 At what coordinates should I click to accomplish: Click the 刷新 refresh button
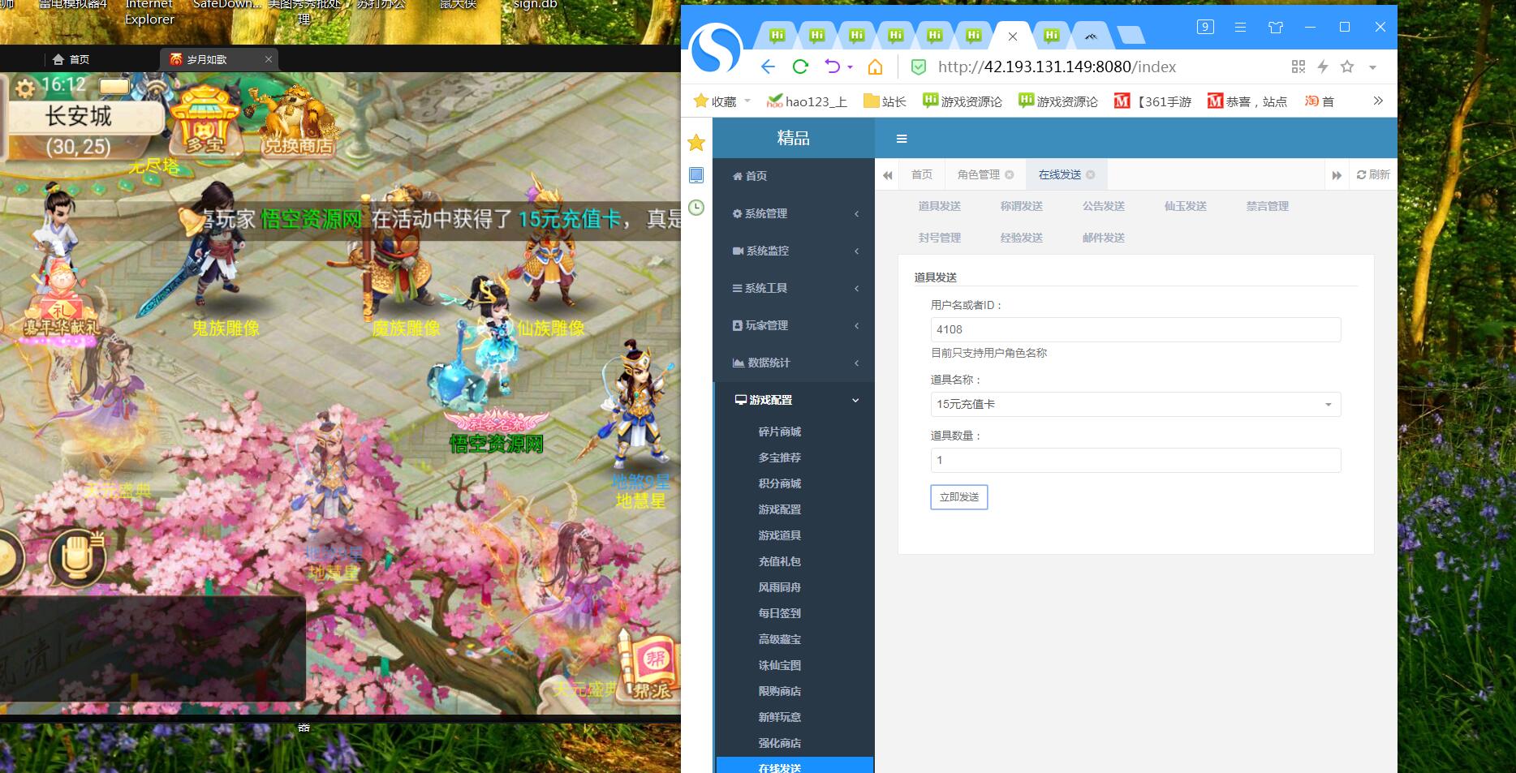[x=1373, y=174]
